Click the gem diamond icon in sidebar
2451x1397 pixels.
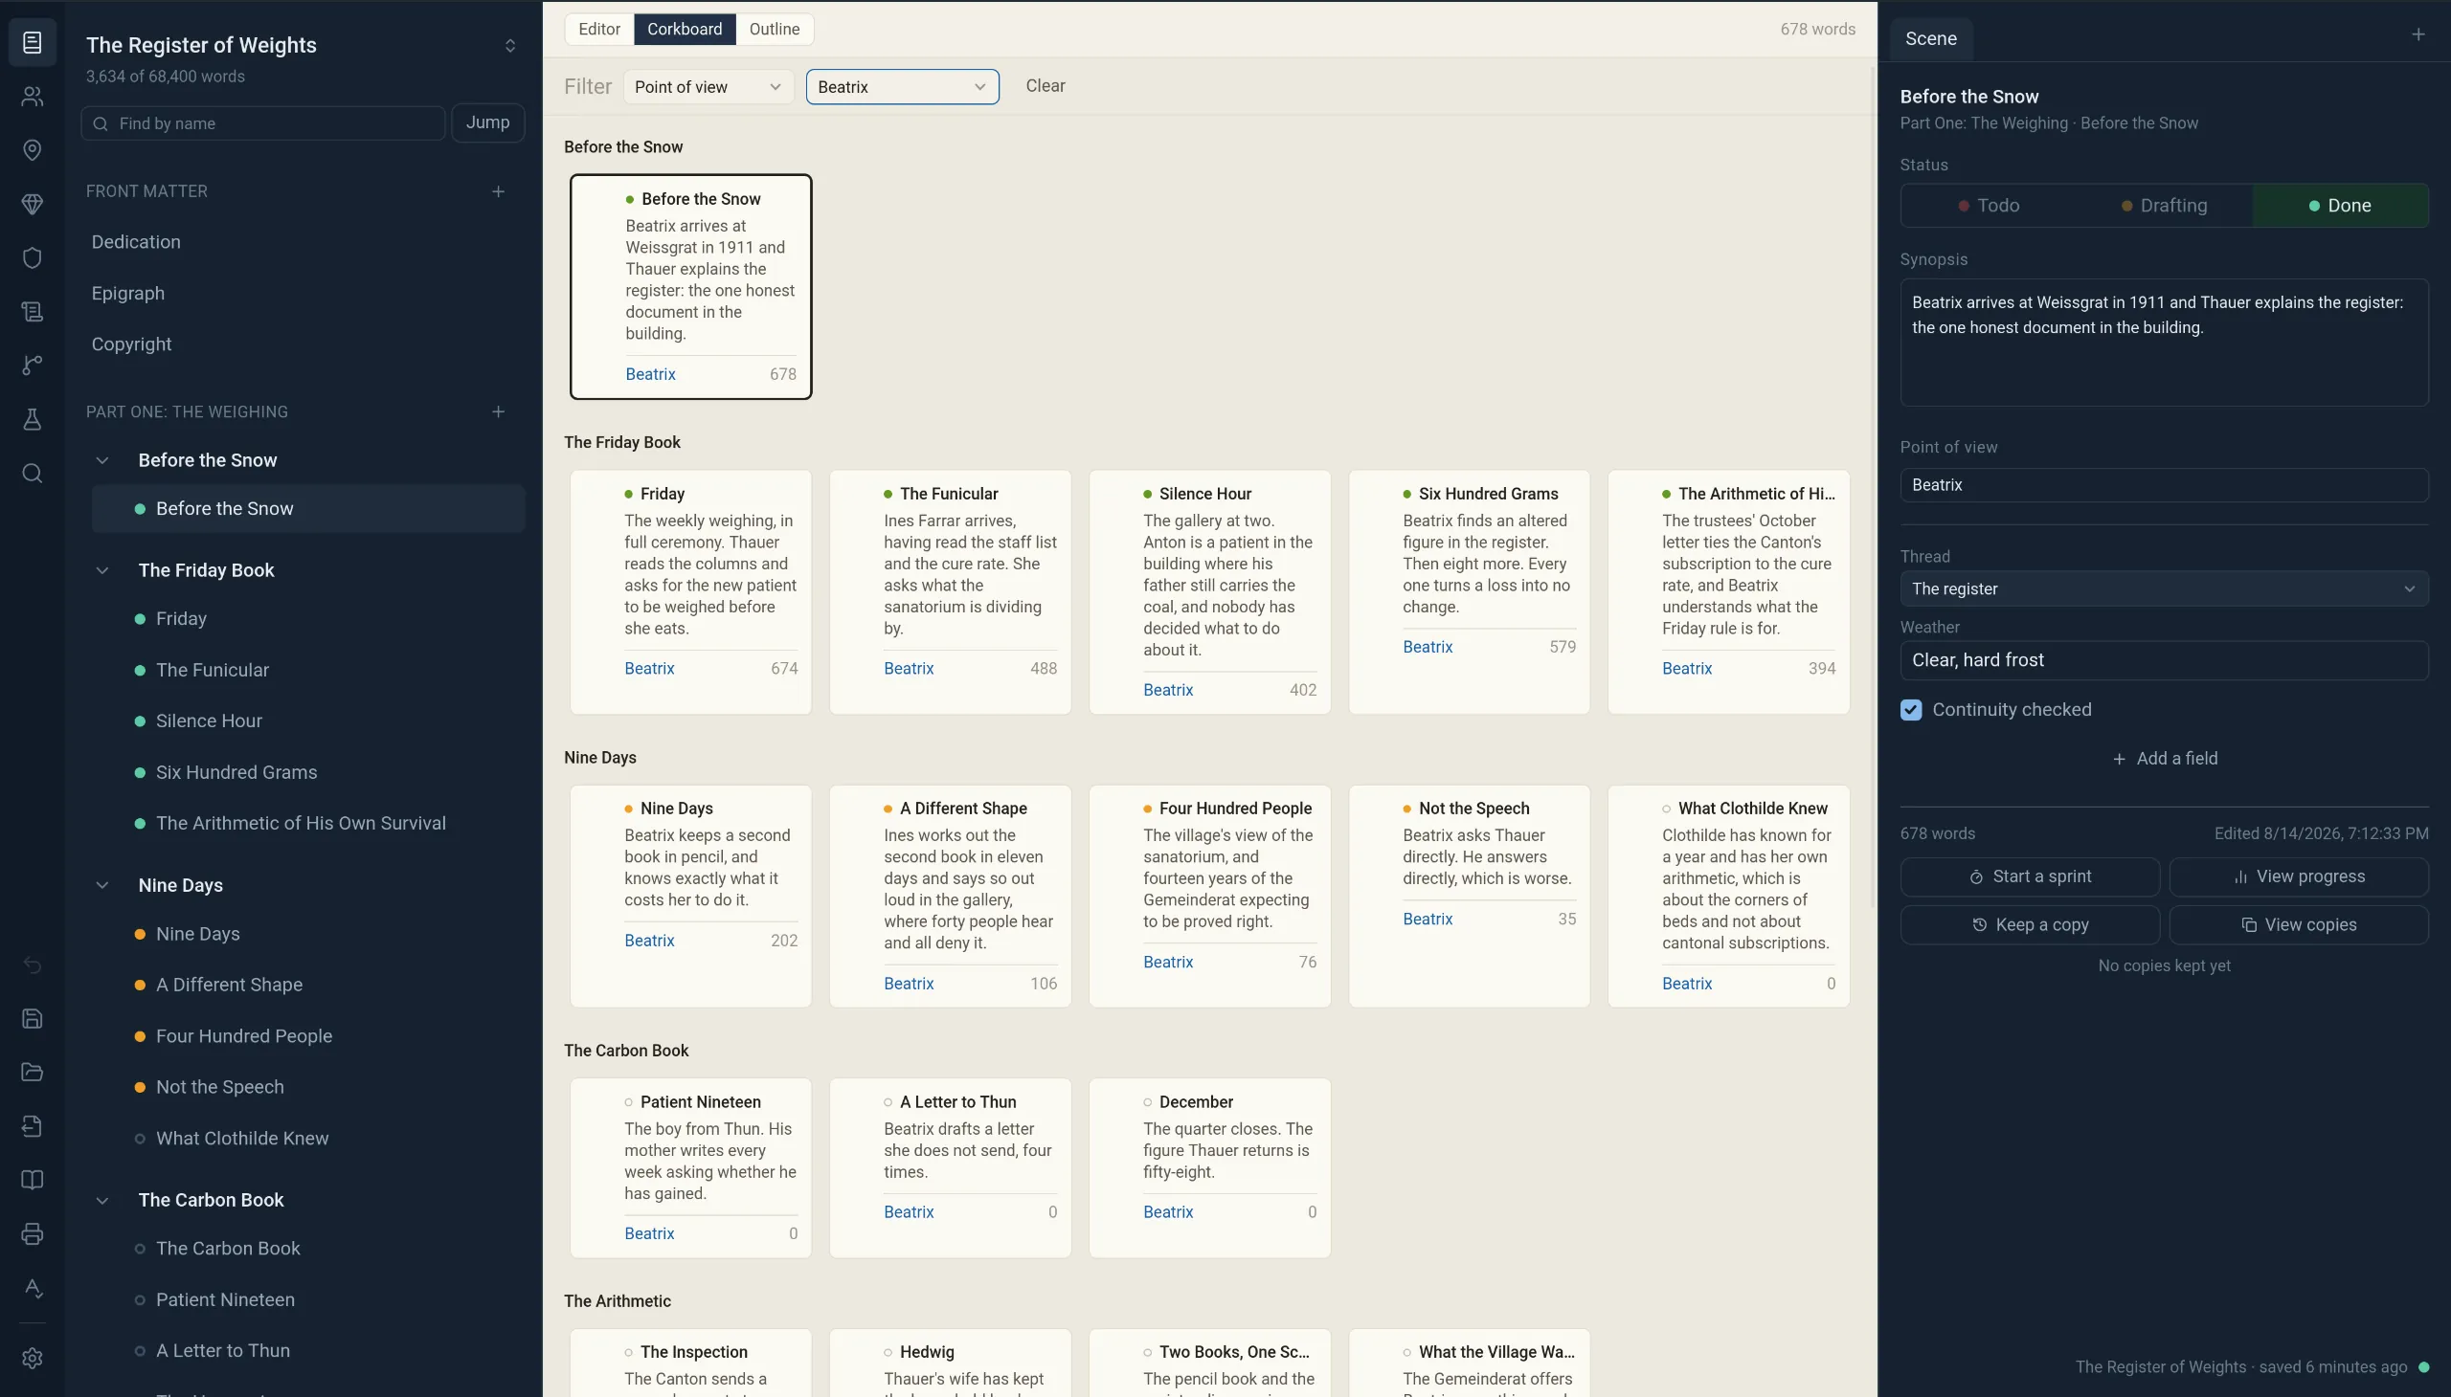pos(32,204)
